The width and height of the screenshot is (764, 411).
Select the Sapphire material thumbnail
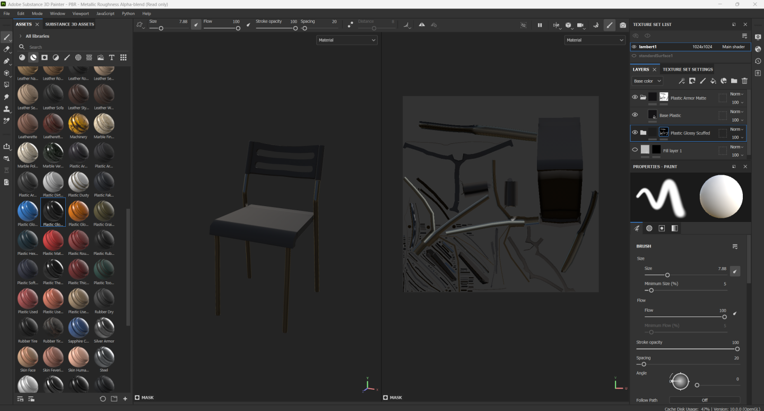(x=79, y=330)
